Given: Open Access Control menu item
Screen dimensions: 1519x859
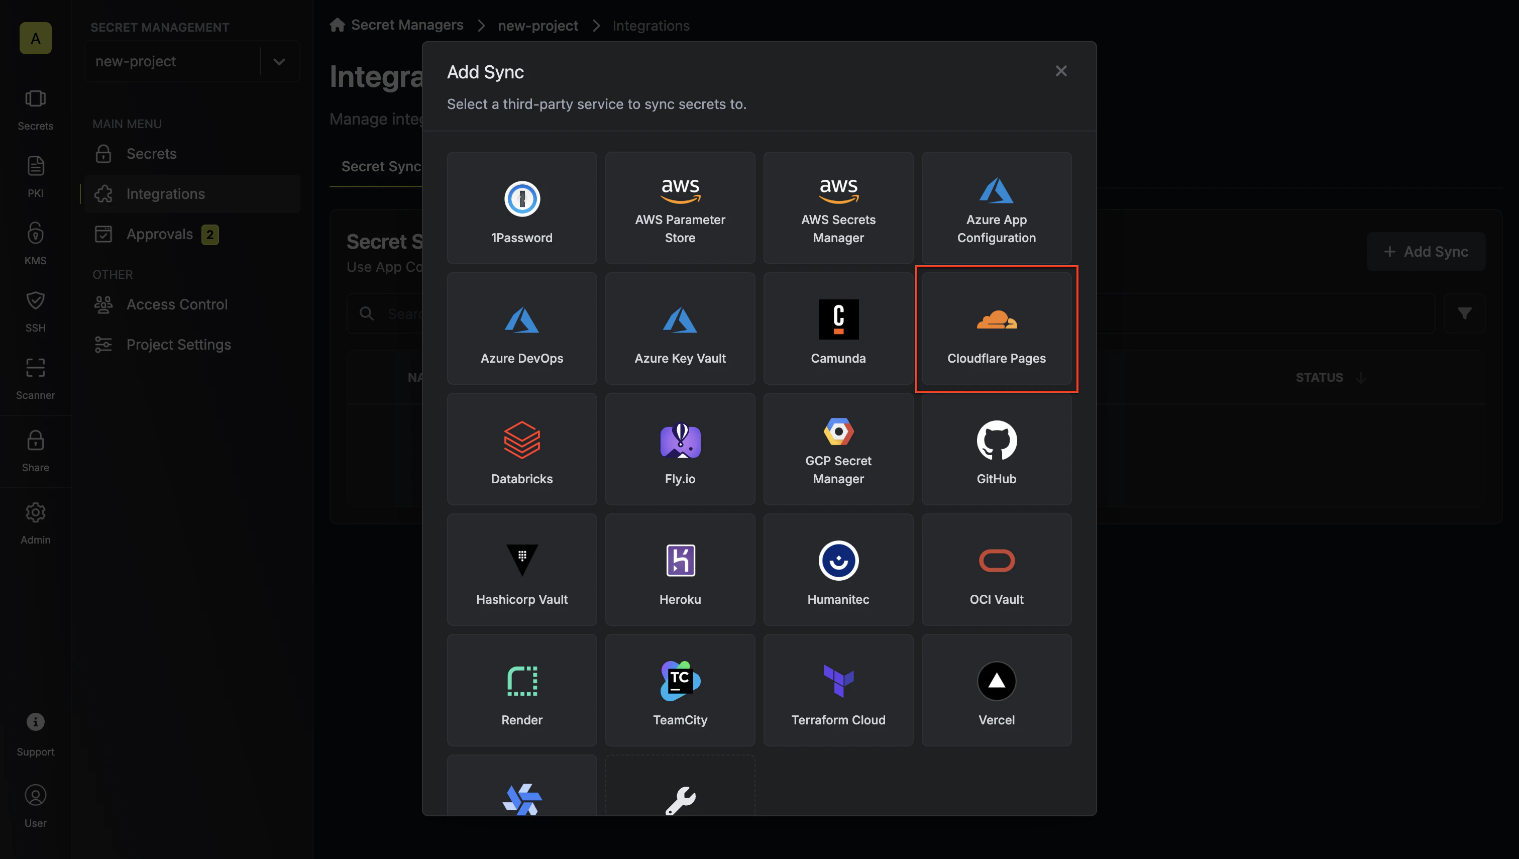Looking at the screenshot, I should point(192,304).
